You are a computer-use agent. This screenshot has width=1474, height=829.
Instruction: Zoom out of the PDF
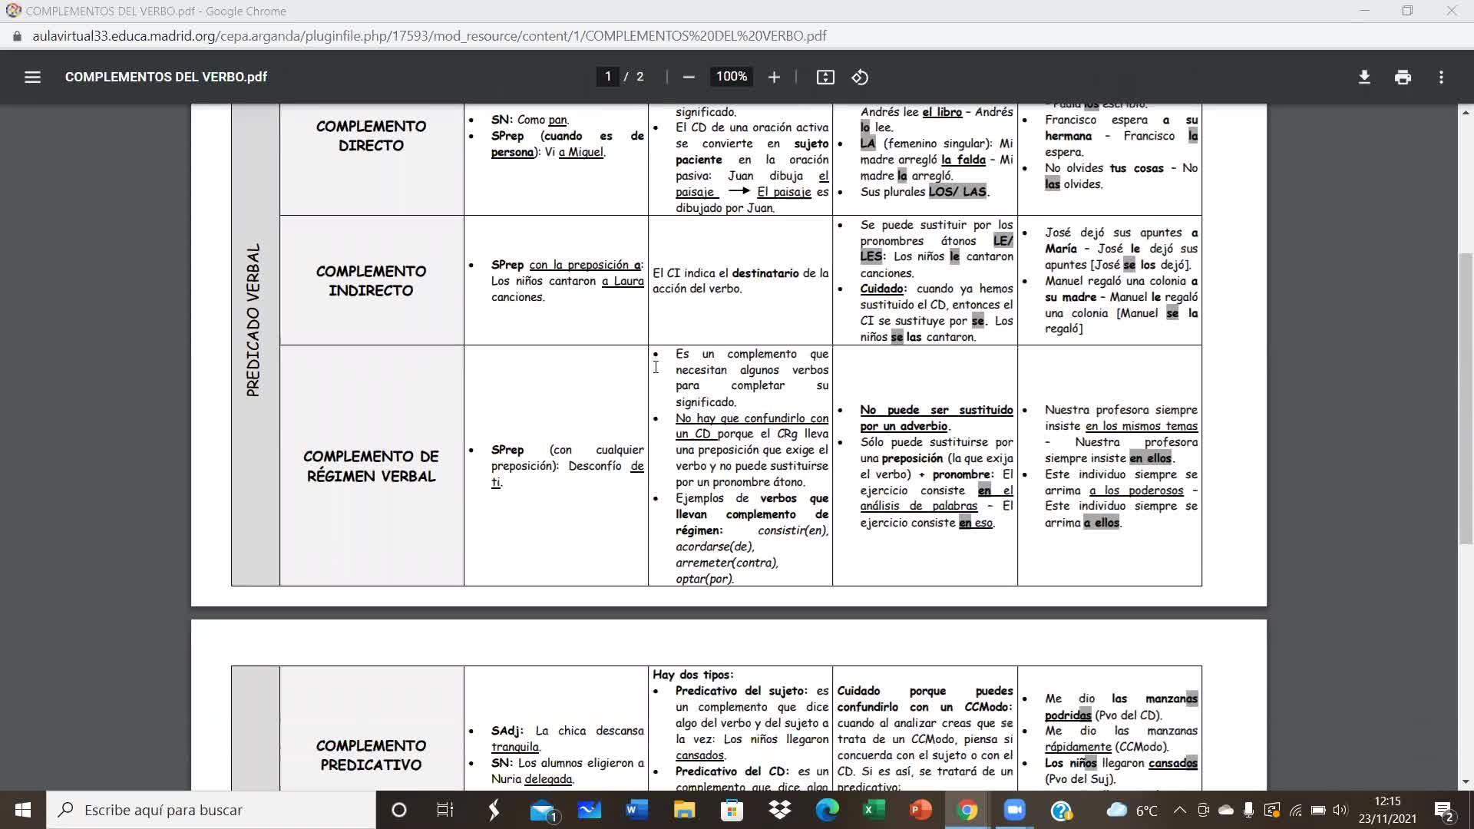pyautogui.click(x=689, y=77)
